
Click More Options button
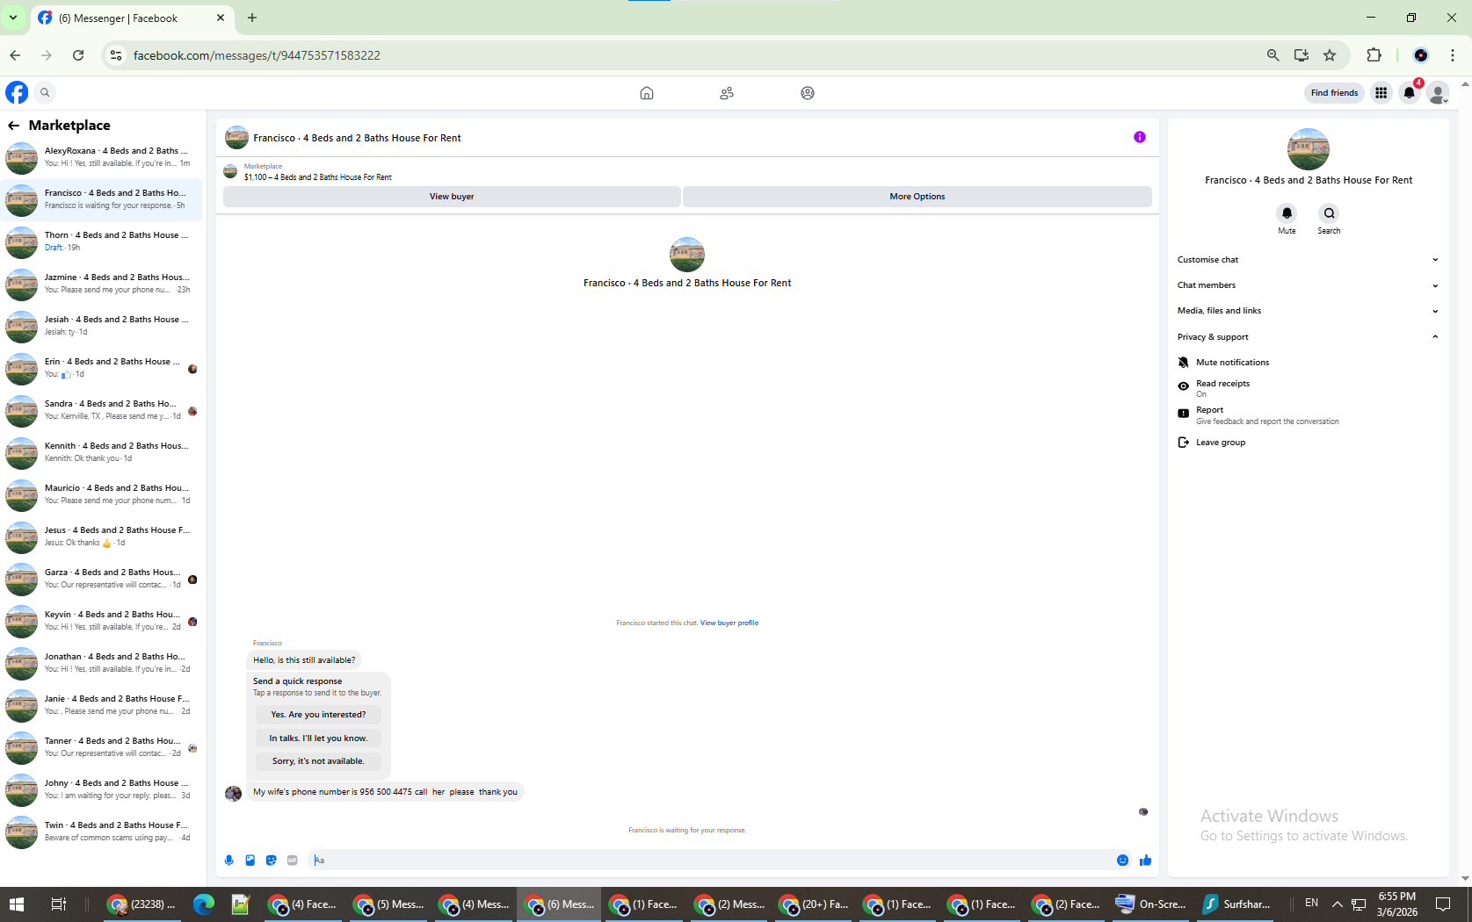917,197
